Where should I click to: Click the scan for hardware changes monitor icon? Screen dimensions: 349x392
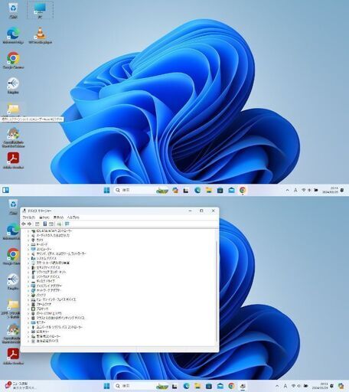[x=67, y=224]
